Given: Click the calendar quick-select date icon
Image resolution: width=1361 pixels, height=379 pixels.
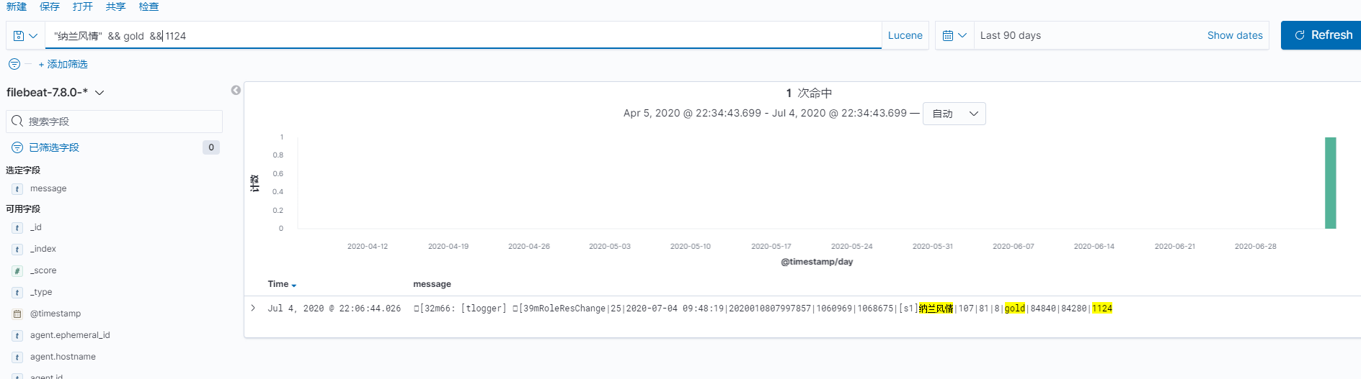Looking at the screenshot, I should [954, 35].
